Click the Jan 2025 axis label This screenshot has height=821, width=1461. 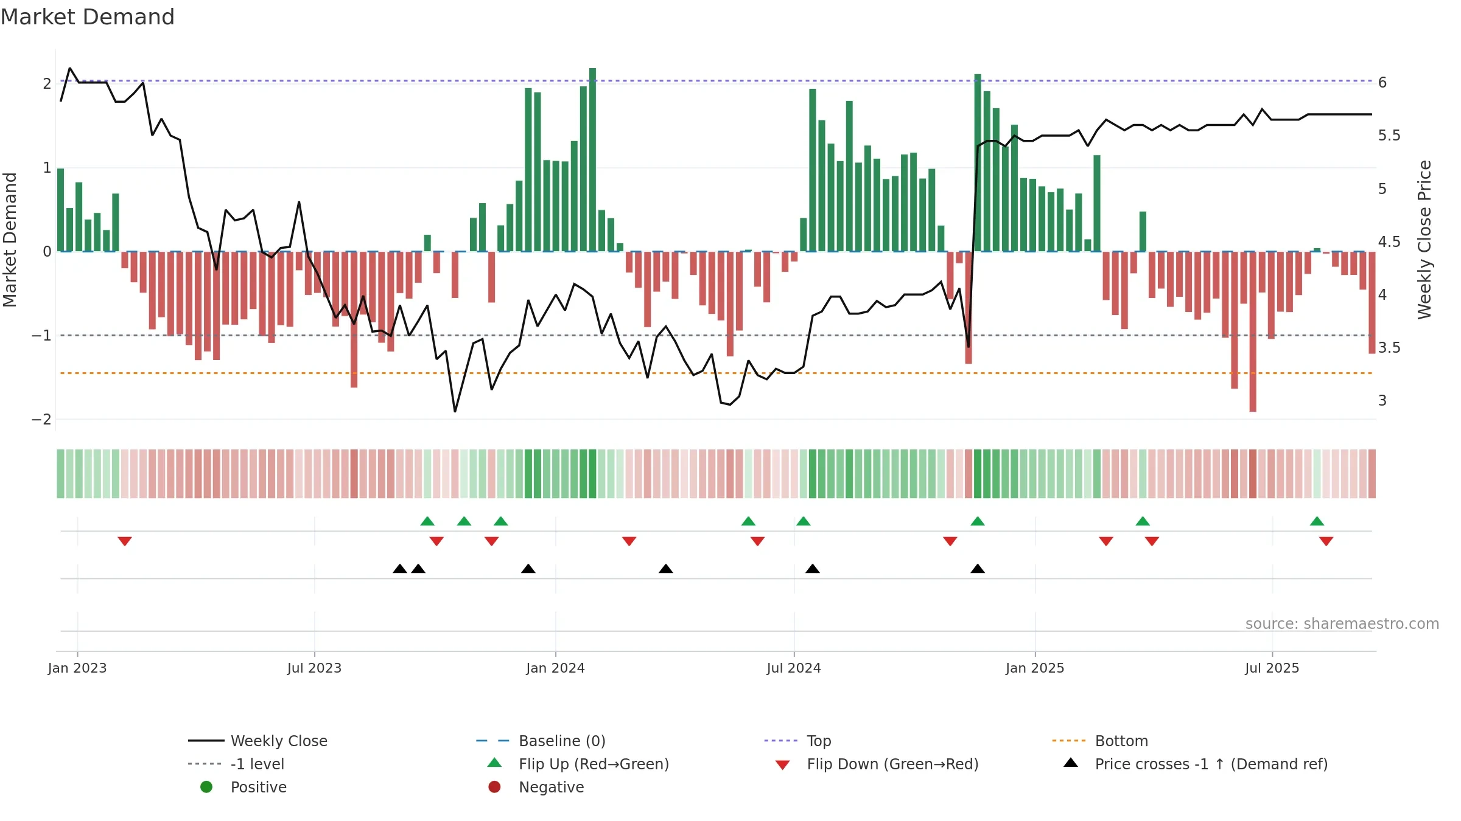[1035, 668]
